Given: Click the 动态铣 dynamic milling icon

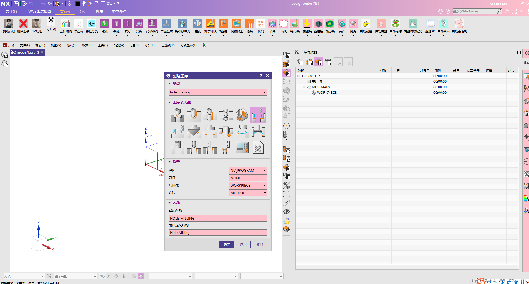Looking at the screenshot, I should pyautogui.click(x=330, y=24).
